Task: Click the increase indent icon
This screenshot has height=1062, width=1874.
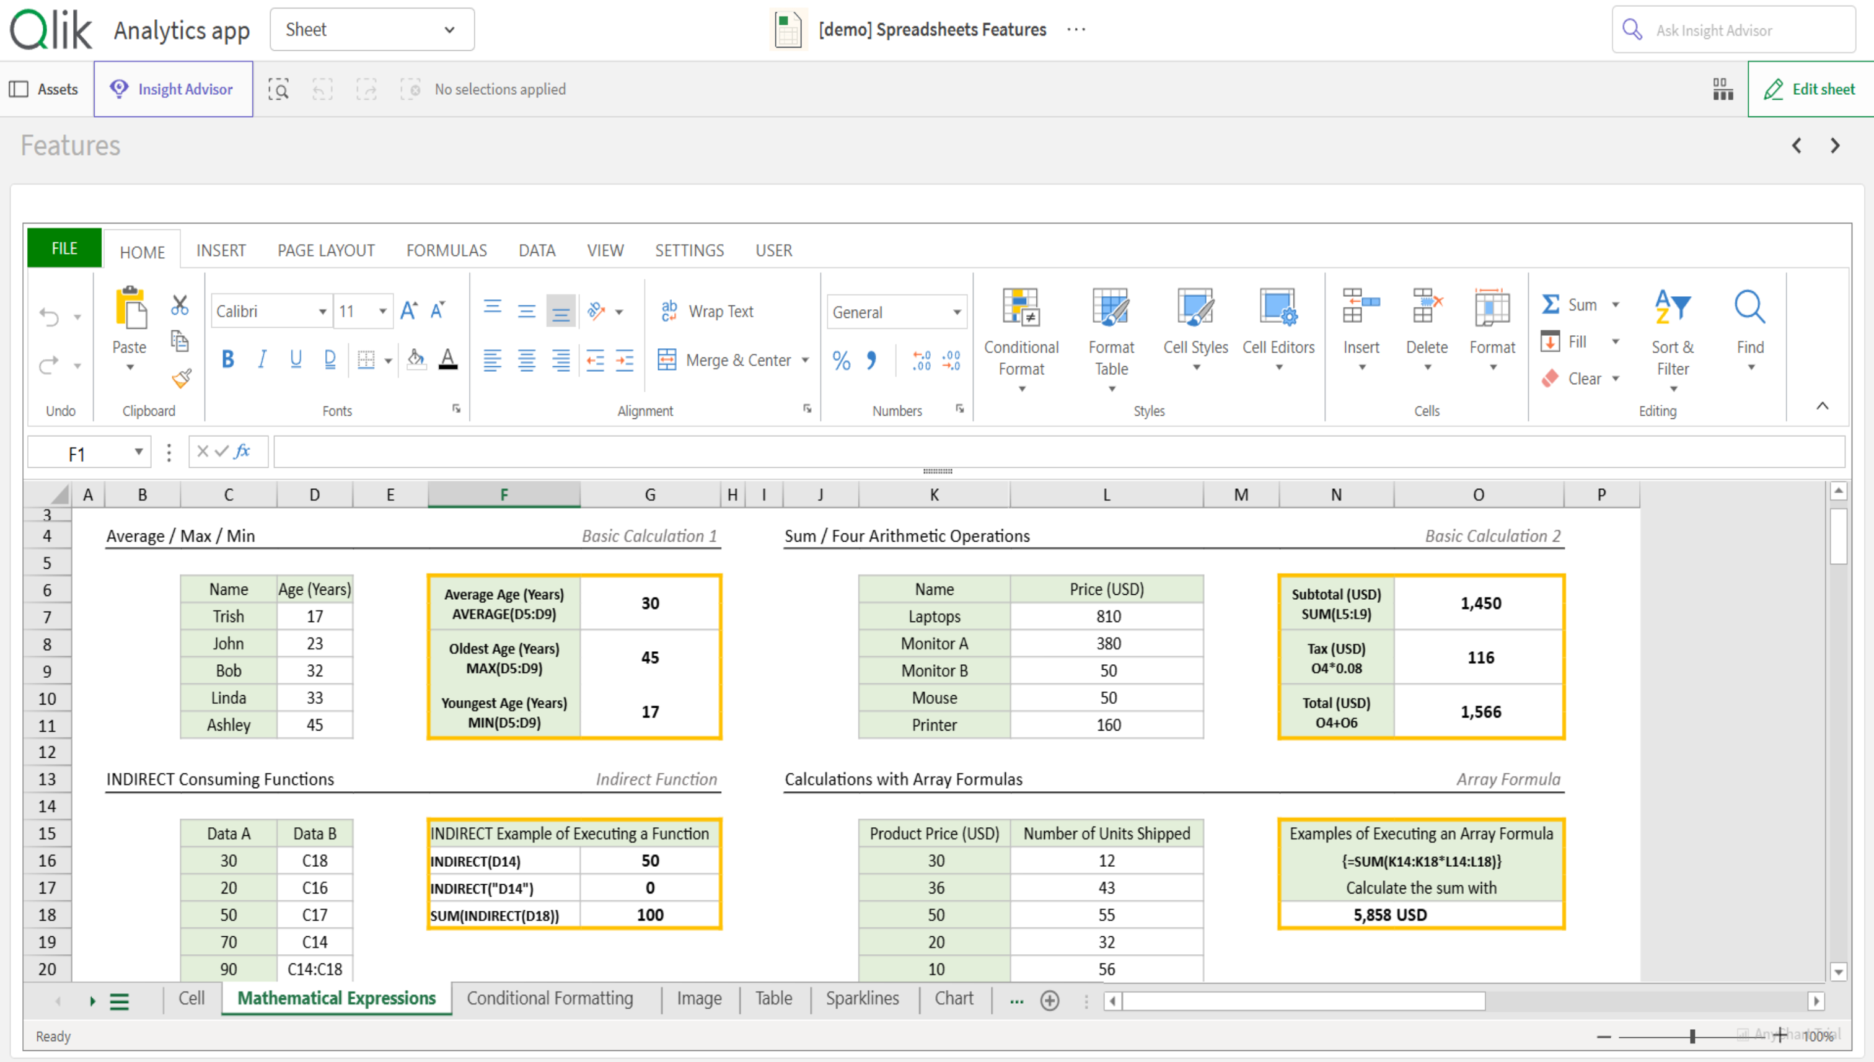Action: coord(625,361)
